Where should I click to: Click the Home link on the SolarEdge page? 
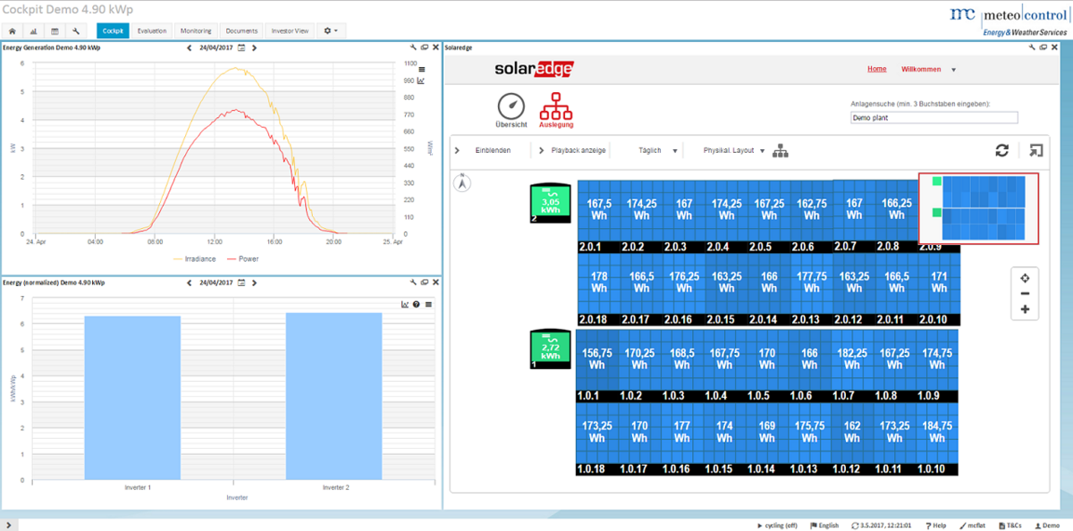876,69
